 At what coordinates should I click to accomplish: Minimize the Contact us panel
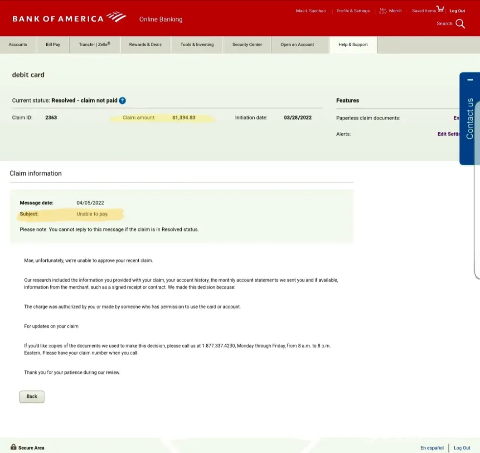(470, 80)
